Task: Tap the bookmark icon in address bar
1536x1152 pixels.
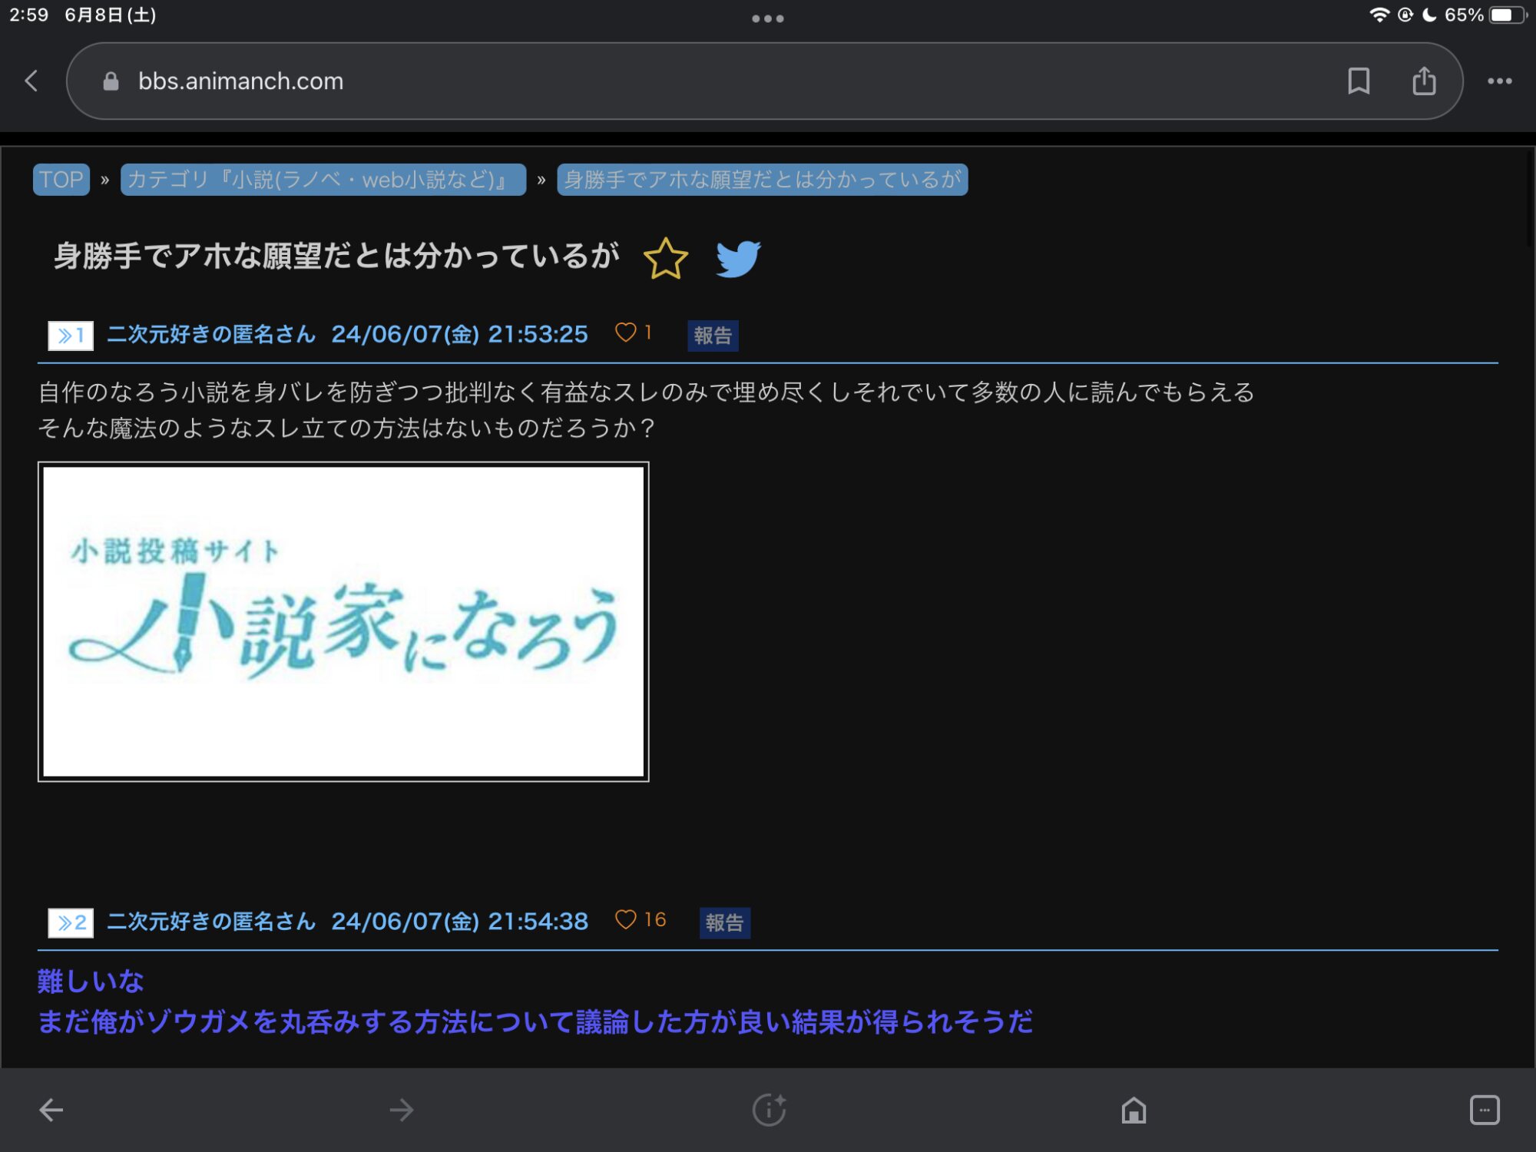Action: pos(1358,81)
